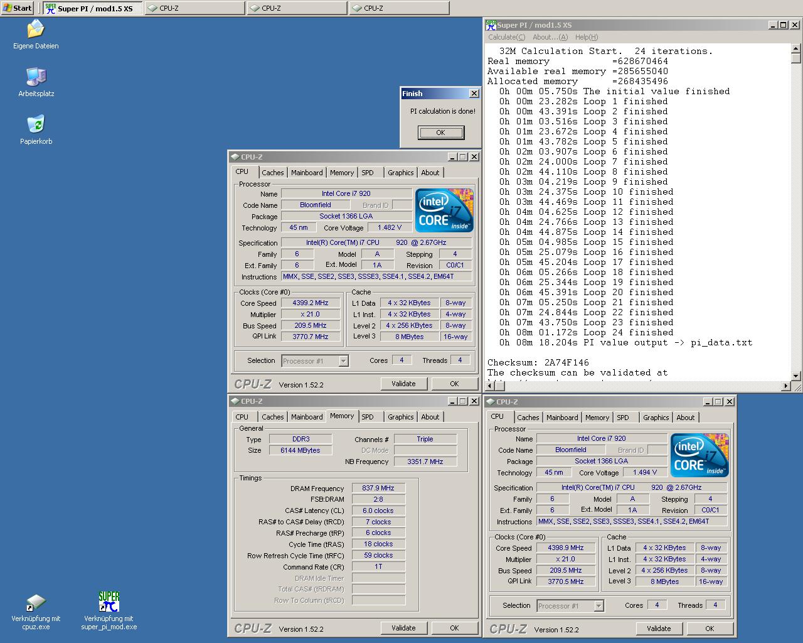Viewport: 803px width, 643px height.
Task: Click Validate in the Memory CPU-Z window
Action: pos(403,628)
